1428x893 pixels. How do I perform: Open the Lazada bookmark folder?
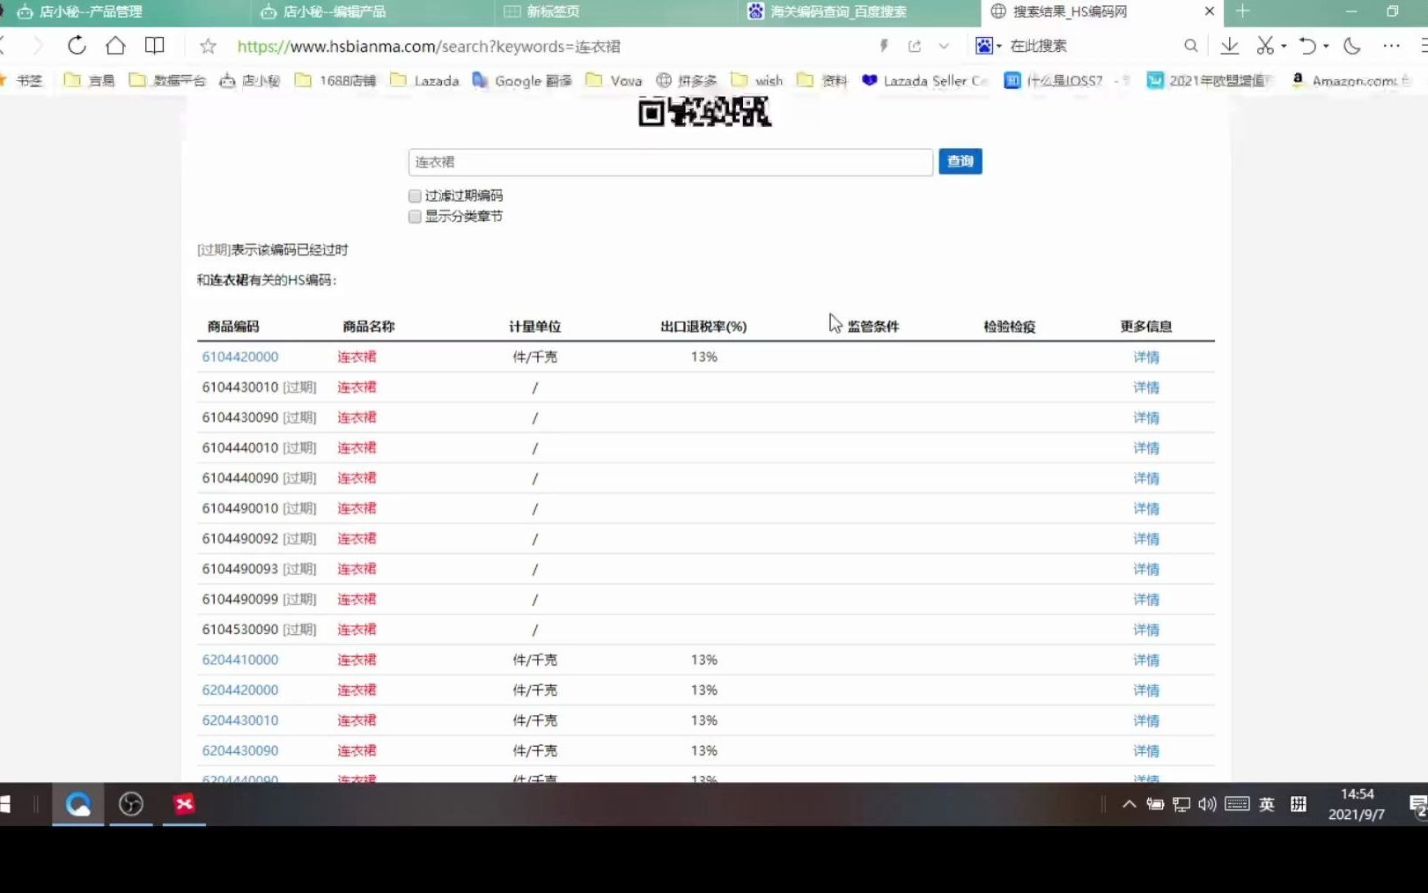(425, 80)
